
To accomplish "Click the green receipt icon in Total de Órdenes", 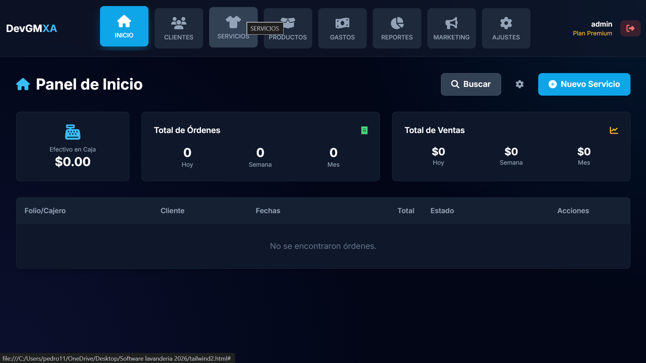I will click(364, 130).
